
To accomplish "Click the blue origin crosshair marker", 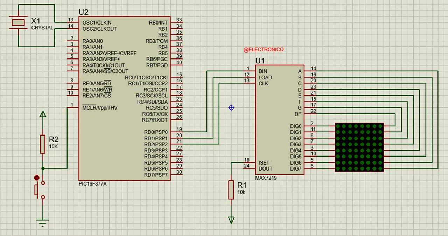I will [231, 108].
